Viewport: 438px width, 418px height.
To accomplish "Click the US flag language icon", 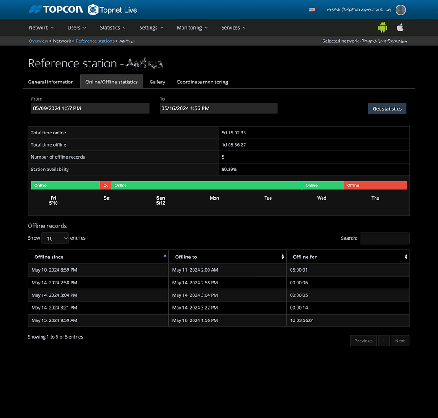I will point(312,10).
